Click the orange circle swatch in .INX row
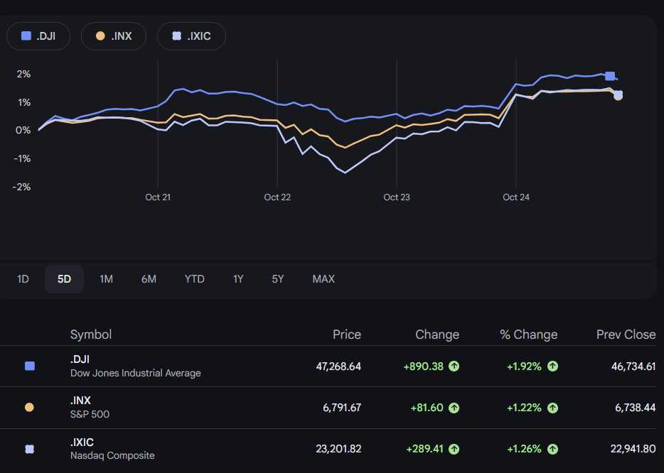 29,408
